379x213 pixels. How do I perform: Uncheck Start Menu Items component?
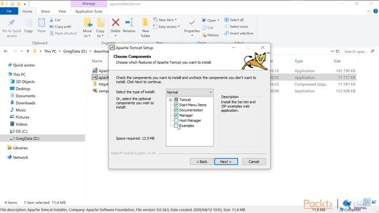coord(176,105)
